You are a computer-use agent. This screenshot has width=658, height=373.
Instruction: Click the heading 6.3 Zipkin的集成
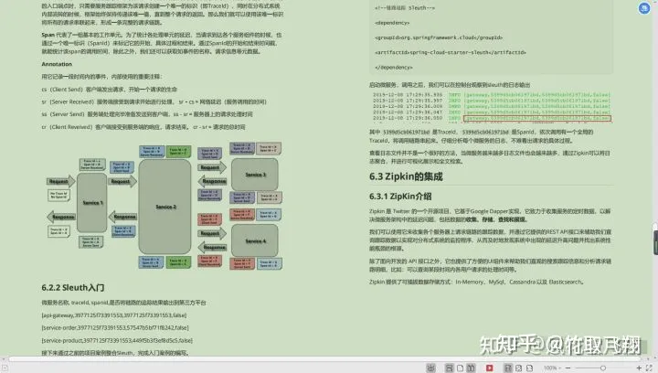tap(406, 176)
